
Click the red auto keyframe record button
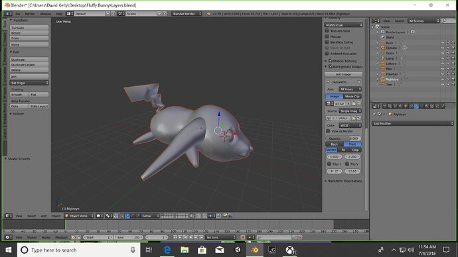(242, 238)
